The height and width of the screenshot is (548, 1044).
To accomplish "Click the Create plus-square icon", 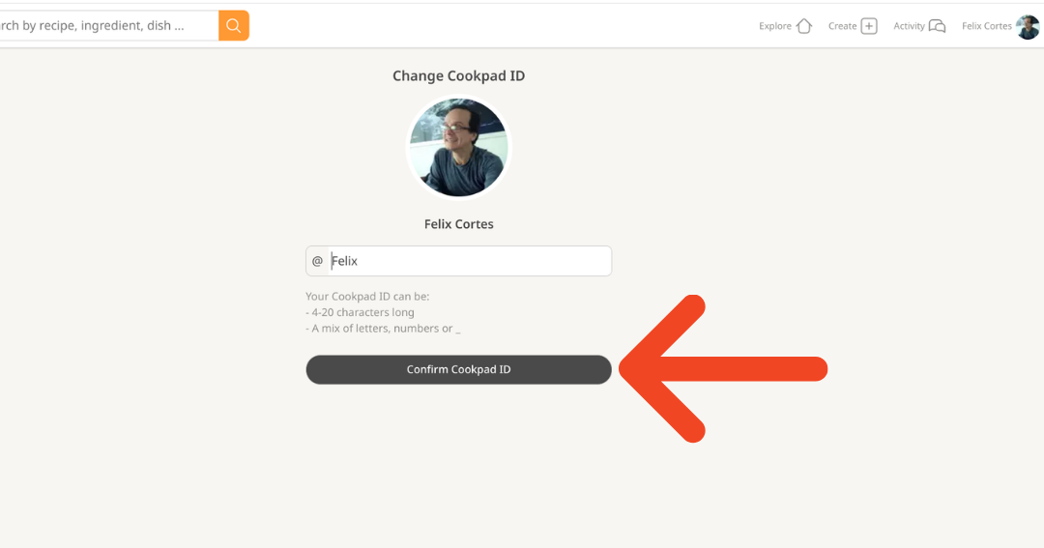I will [869, 26].
